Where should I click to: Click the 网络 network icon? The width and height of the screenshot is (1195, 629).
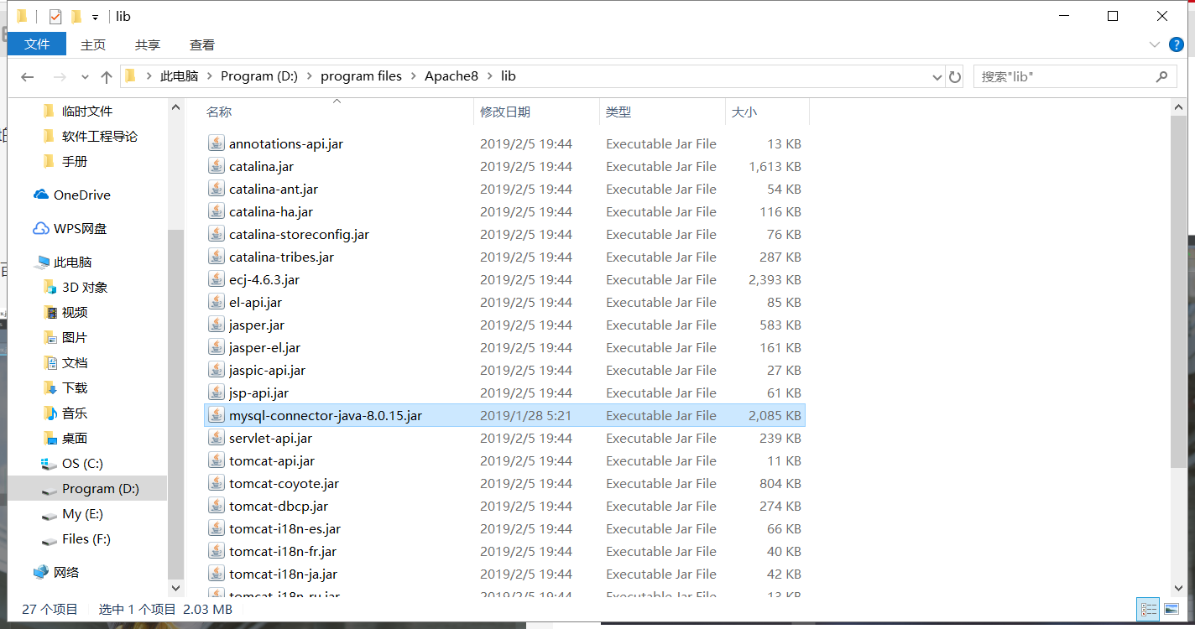(x=41, y=572)
